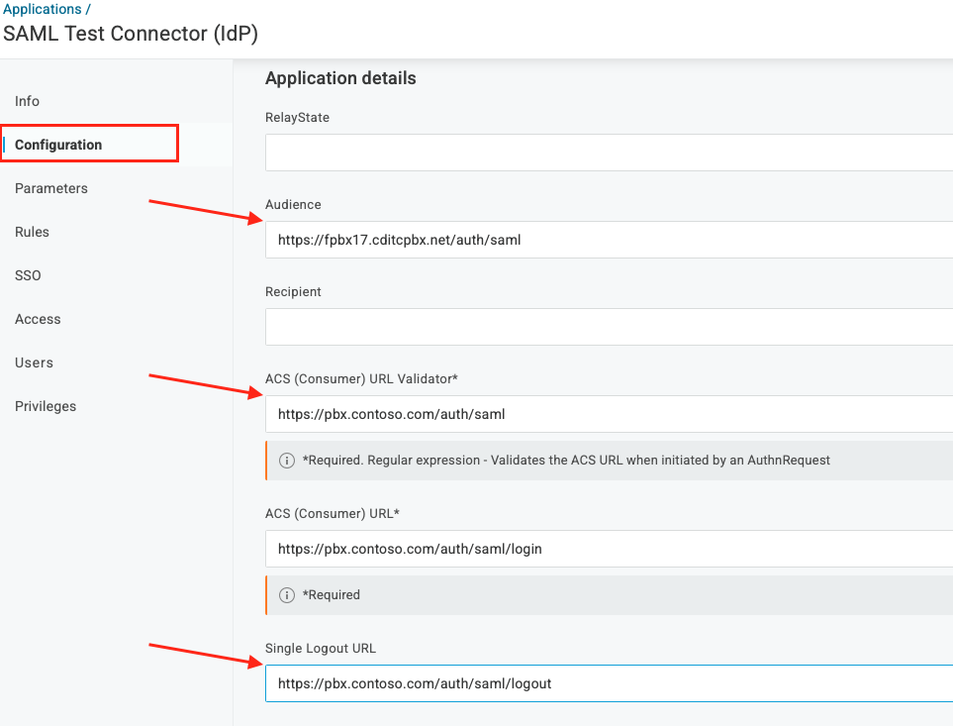Switch to the SSO tab
This screenshot has height=726, width=953.
[x=28, y=275]
